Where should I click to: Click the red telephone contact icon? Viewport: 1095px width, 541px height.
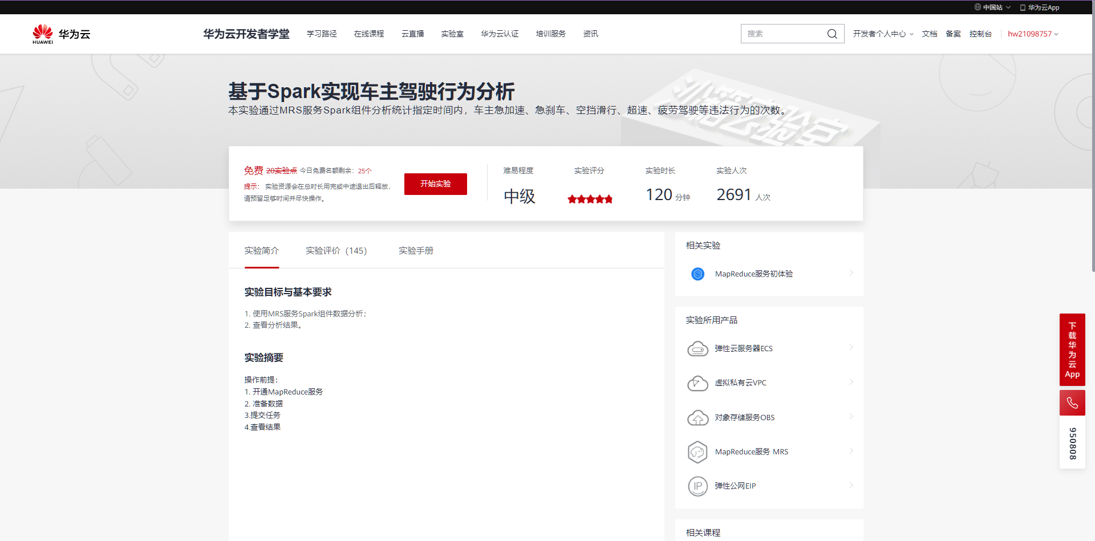pyautogui.click(x=1072, y=403)
